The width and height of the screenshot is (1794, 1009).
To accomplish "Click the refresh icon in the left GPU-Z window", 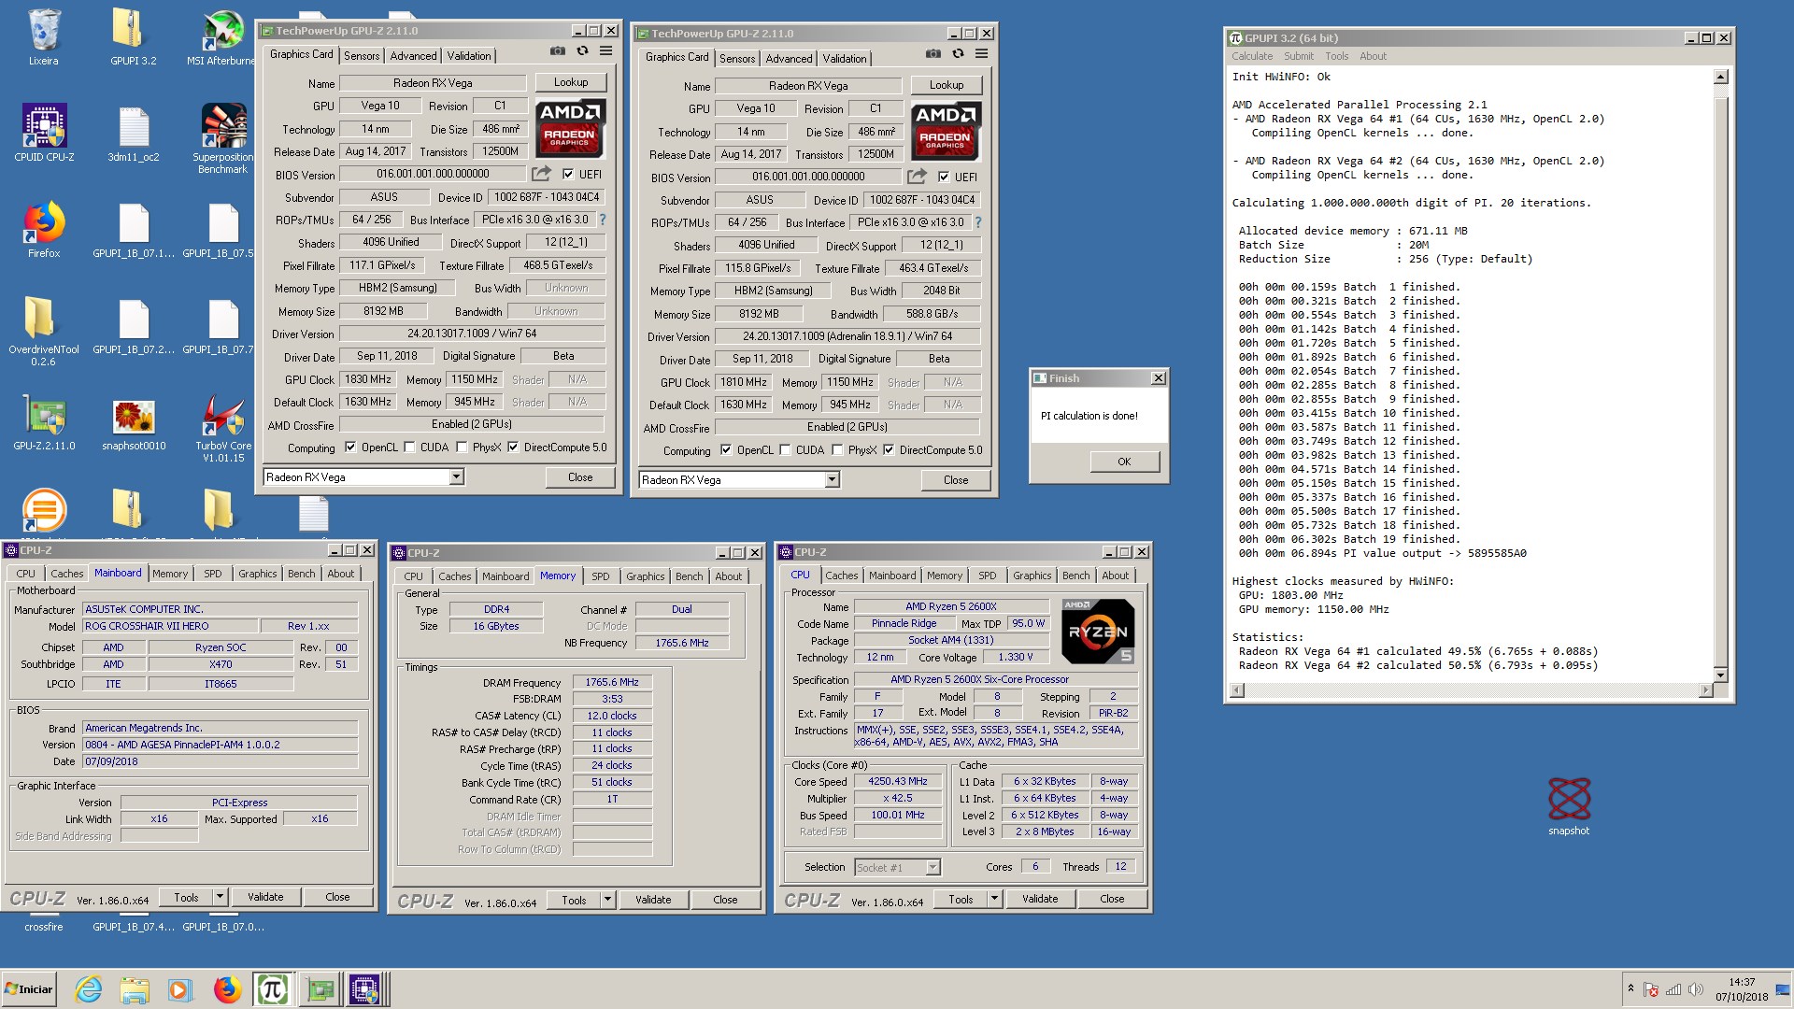I will pos(582,51).
